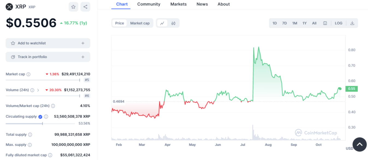This screenshot has height=160, width=368.
Task: Click the 0.4694 baseline price label
Action: click(119, 101)
